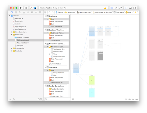The height and width of the screenshot is (113, 147).
Task: Show the assistant editor
Action: pyautogui.click(x=116, y=8)
